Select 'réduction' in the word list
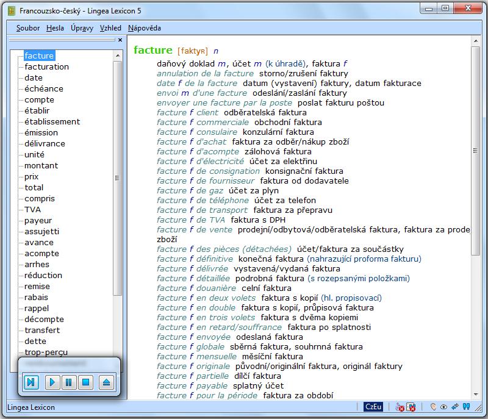The width and height of the screenshot is (488, 419). 43,275
